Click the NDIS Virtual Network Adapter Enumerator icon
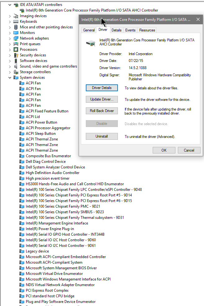The height and width of the screenshot is (306, 204). 22,285
